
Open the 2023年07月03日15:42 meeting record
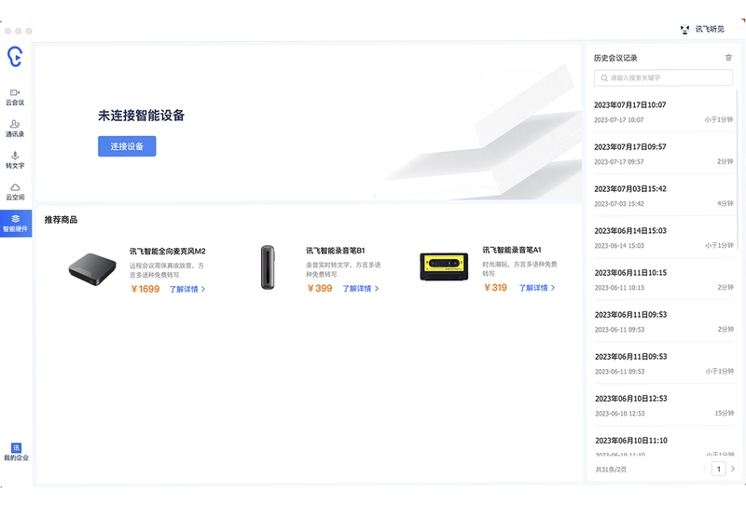coord(663,196)
